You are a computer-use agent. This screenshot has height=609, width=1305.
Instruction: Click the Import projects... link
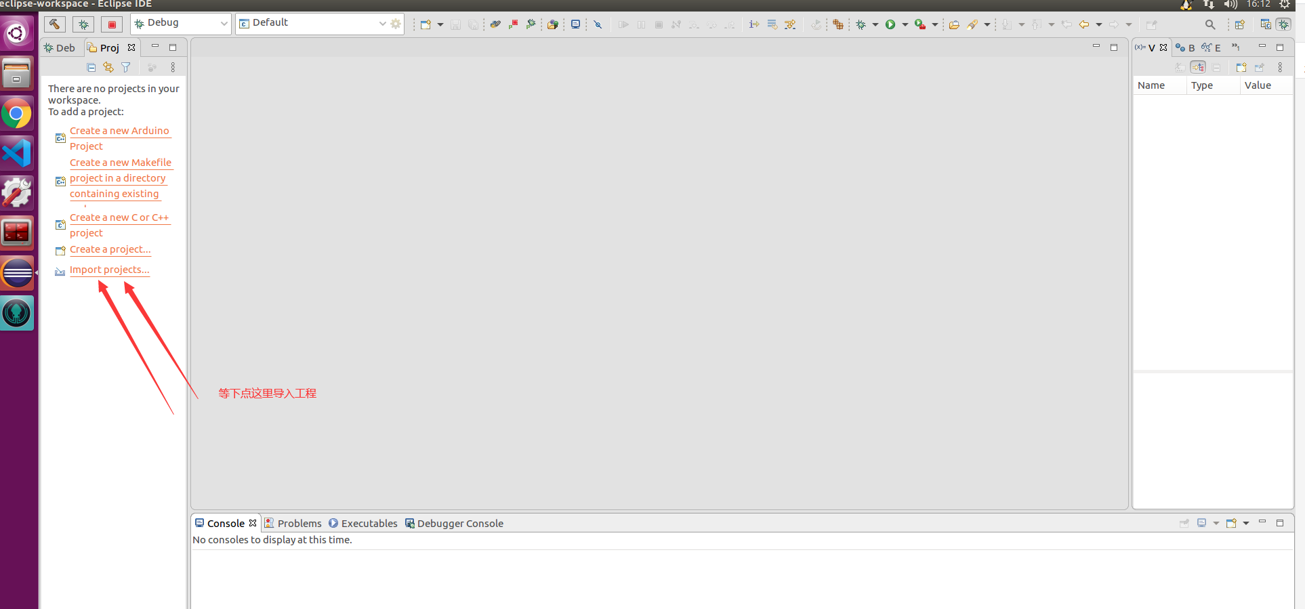[109, 270]
